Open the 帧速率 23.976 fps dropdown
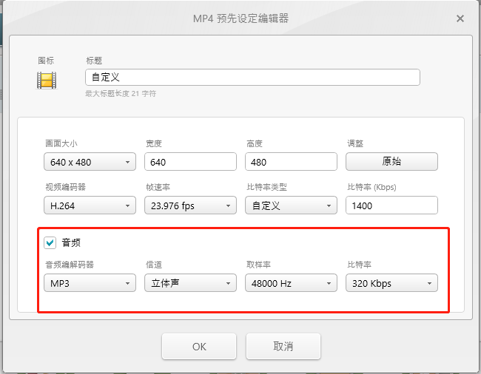 190,205
